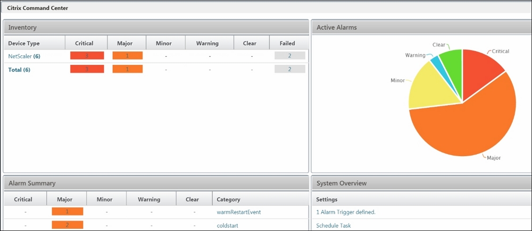The width and height of the screenshot is (532, 231).
Task: Open the Total (6) inventory link
Action: [x=19, y=70]
